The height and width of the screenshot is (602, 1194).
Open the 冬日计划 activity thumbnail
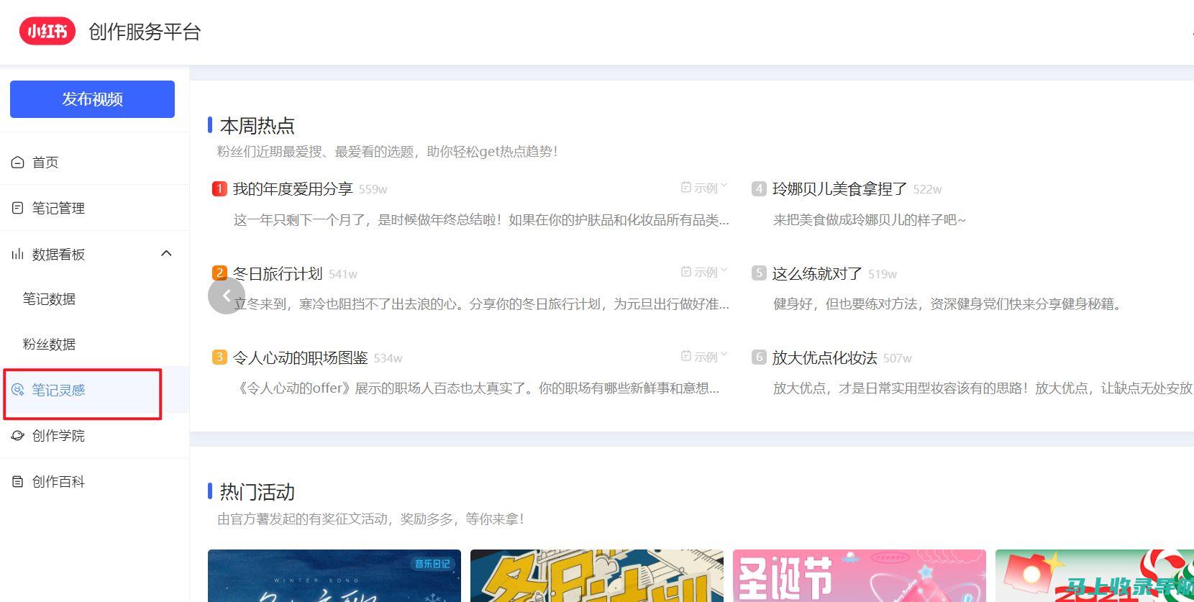(x=597, y=575)
